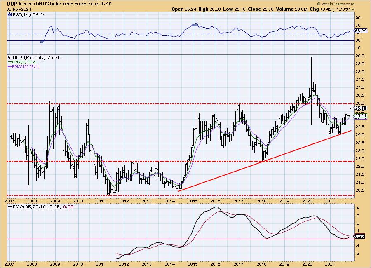Open the StockCharts.com copyright link
This screenshot has width=371, height=268.
tap(336, 4)
